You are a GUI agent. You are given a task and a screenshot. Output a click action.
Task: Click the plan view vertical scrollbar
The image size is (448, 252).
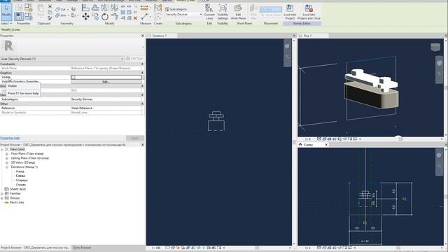pyautogui.click(x=294, y=142)
